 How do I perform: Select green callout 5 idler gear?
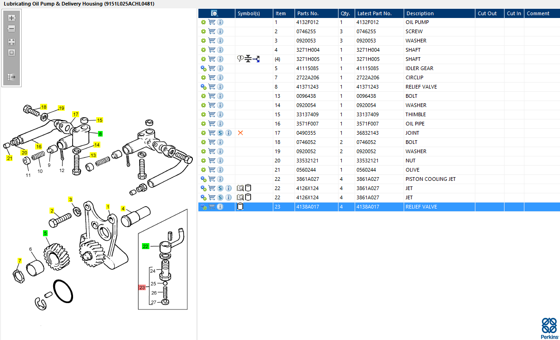(45, 233)
